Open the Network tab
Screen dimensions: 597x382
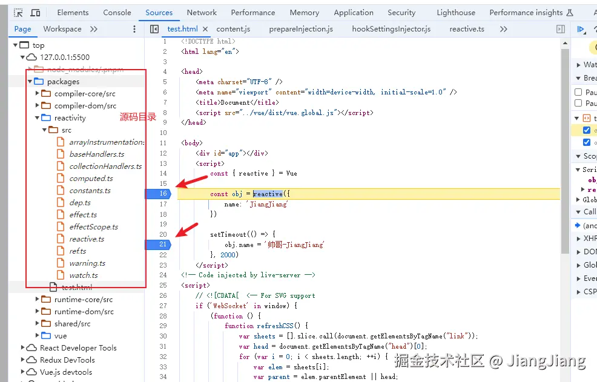pos(202,13)
